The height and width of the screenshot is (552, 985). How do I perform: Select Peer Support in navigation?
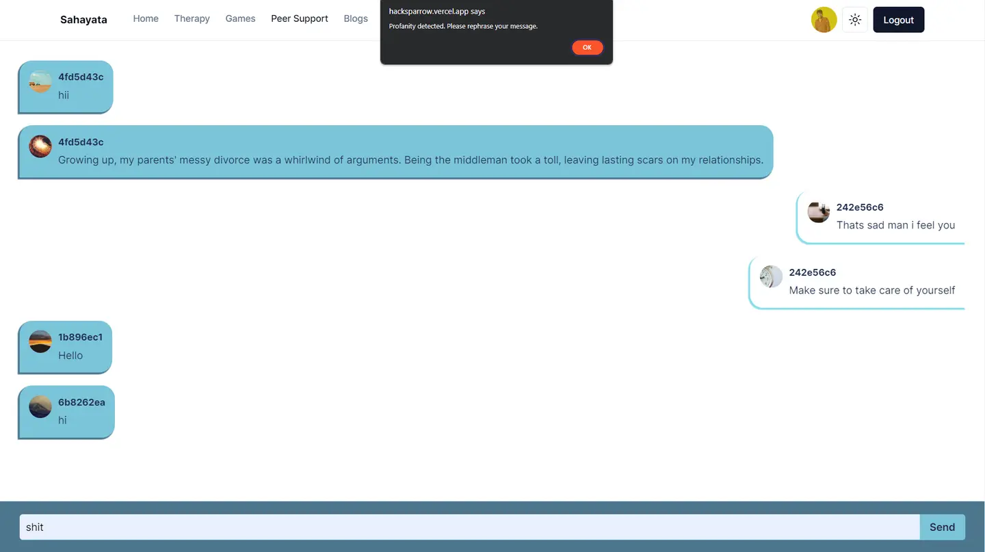coord(300,18)
